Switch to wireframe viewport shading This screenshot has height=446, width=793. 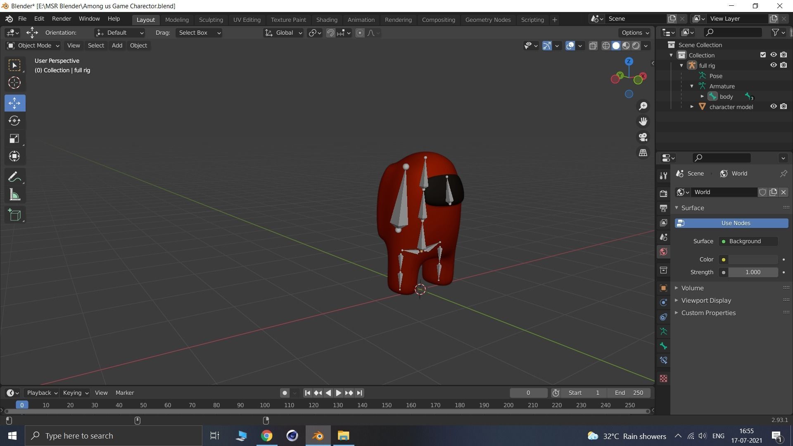(606, 45)
